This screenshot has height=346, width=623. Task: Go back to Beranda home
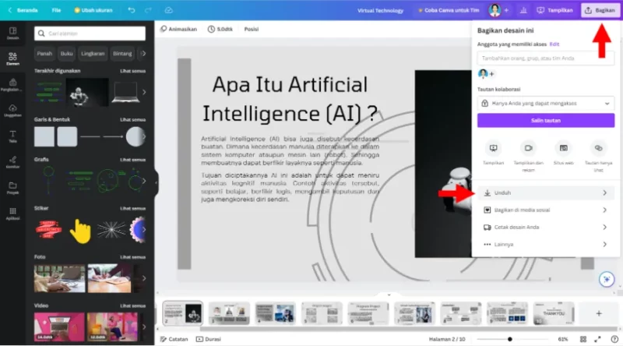[x=23, y=10]
